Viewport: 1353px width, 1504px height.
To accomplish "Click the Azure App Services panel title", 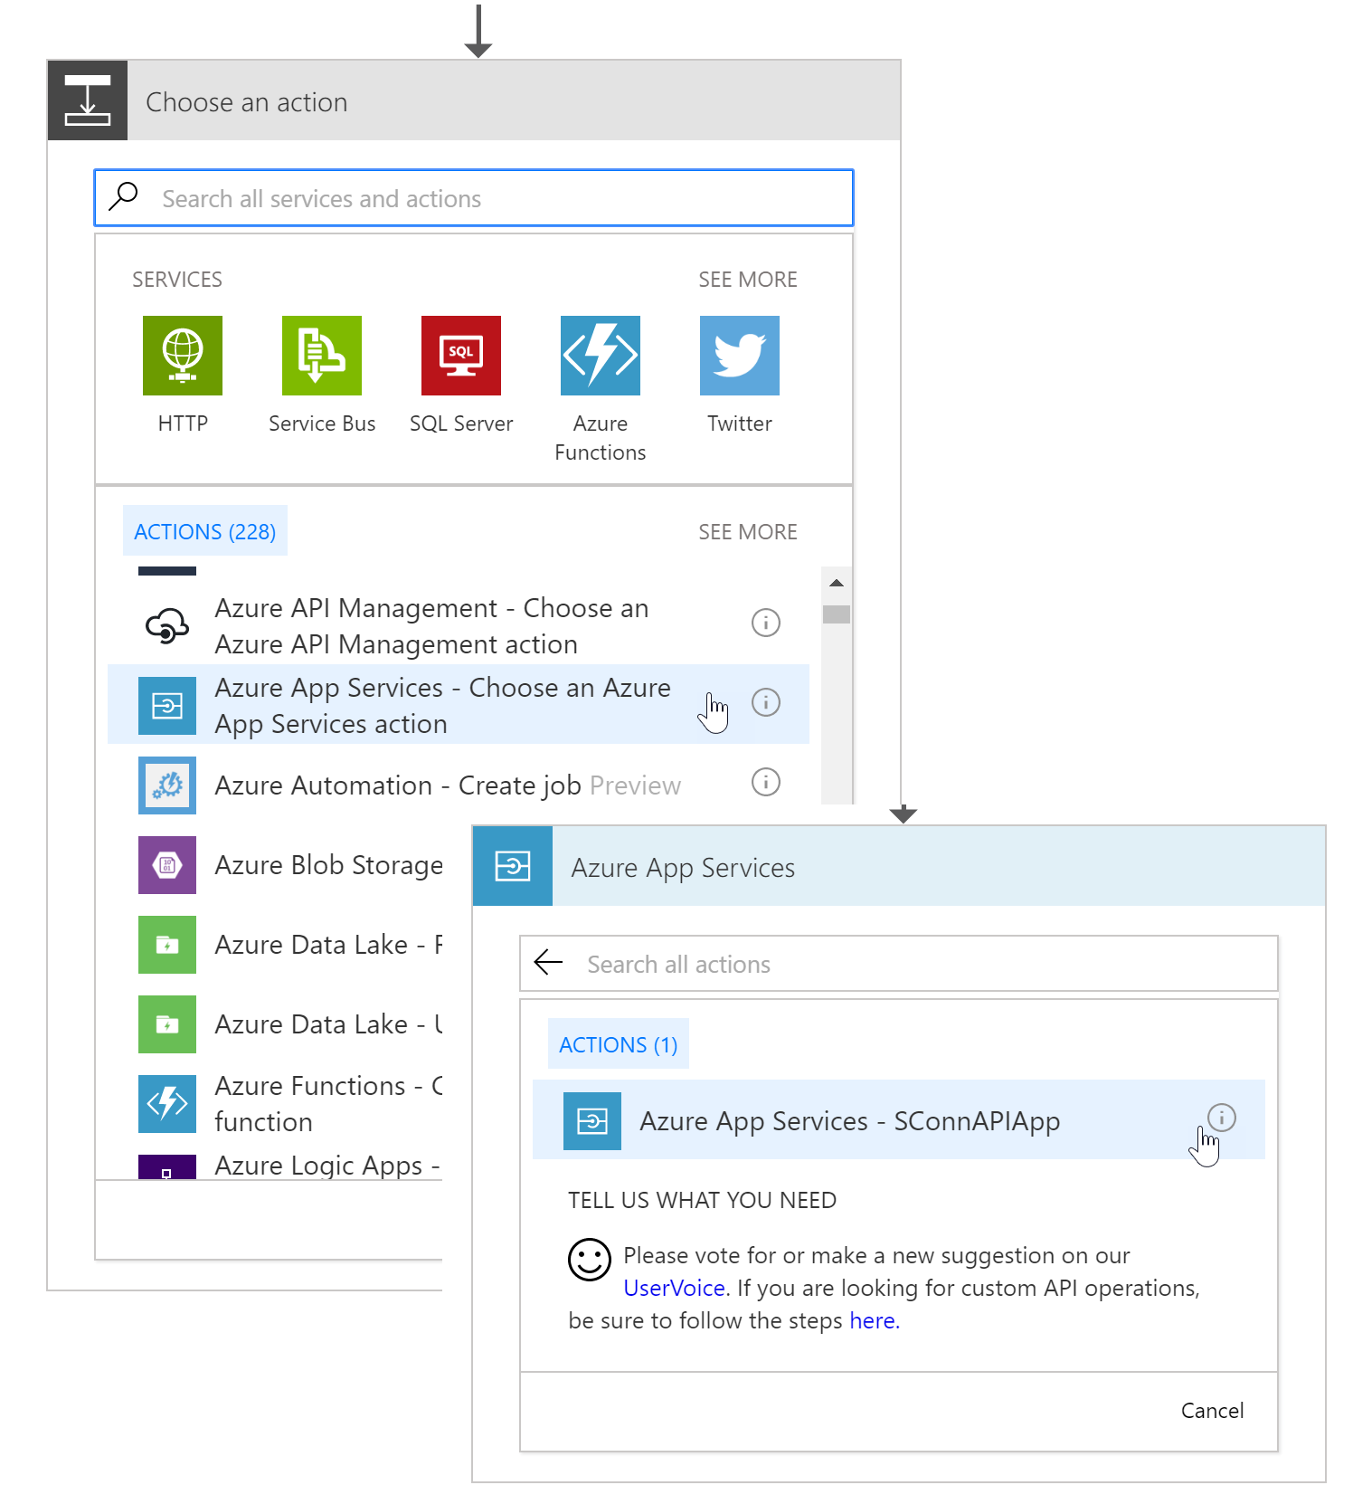I will click(683, 868).
